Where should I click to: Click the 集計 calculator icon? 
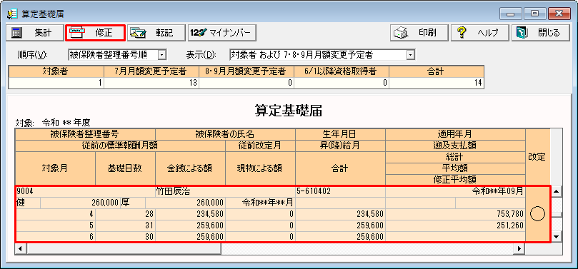tap(16, 33)
